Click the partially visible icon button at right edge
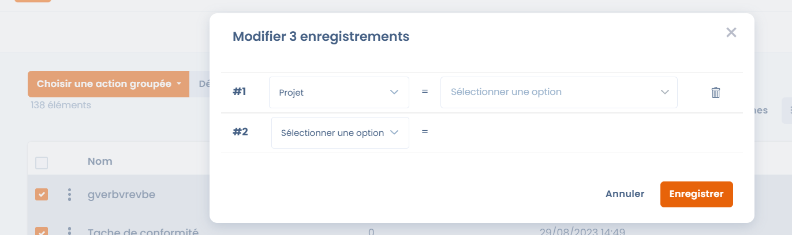This screenshot has width=792, height=235. (x=787, y=111)
